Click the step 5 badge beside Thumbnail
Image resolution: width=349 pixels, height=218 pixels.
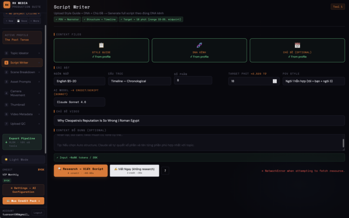point(6,105)
